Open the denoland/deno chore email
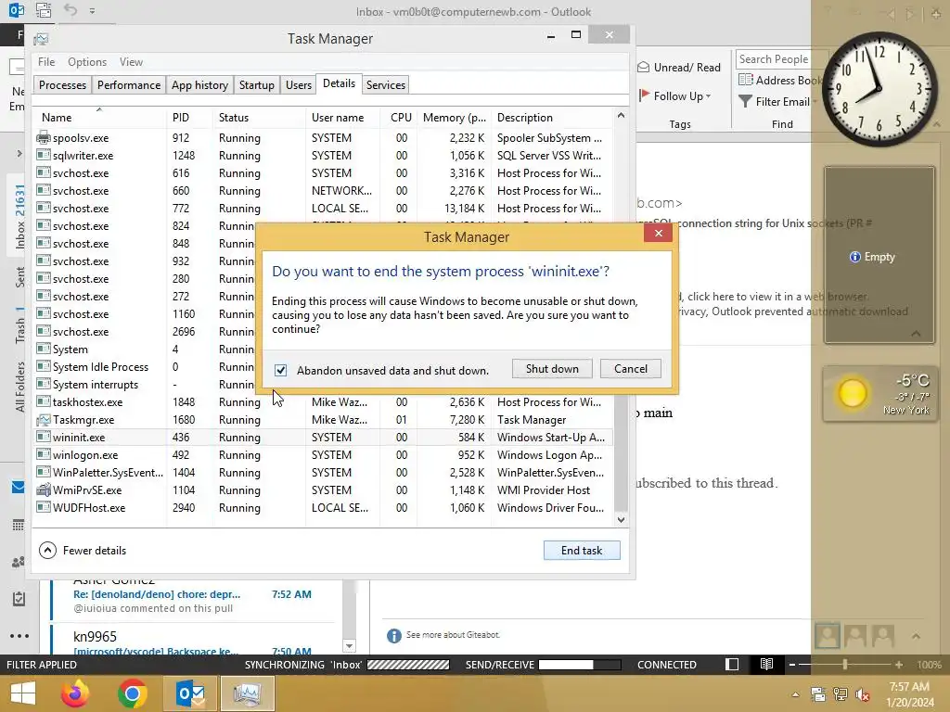Screen dimensions: 950x712 [193, 601]
